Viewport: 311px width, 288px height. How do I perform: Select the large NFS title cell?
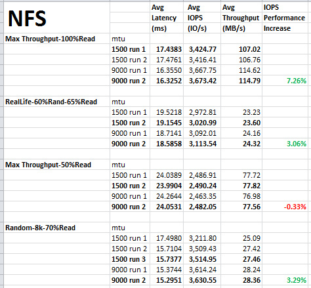click(56, 18)
